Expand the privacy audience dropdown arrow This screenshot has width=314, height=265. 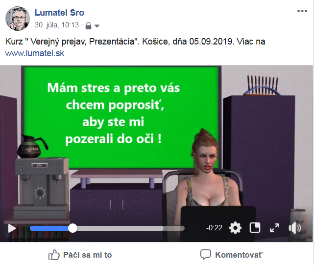click(97, 26)
